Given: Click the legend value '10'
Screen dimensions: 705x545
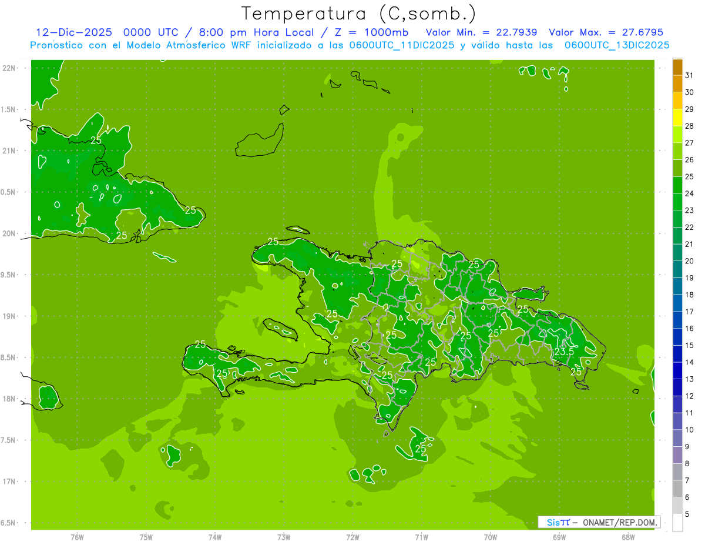Looking at the screenshot, I should tap(690, 430).
